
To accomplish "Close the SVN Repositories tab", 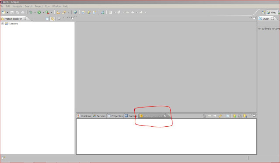I will point(164,116).
